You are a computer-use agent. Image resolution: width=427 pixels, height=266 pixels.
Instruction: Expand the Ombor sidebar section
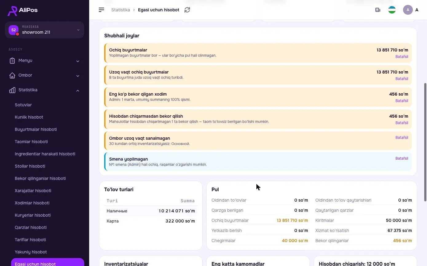coord(45,75)
